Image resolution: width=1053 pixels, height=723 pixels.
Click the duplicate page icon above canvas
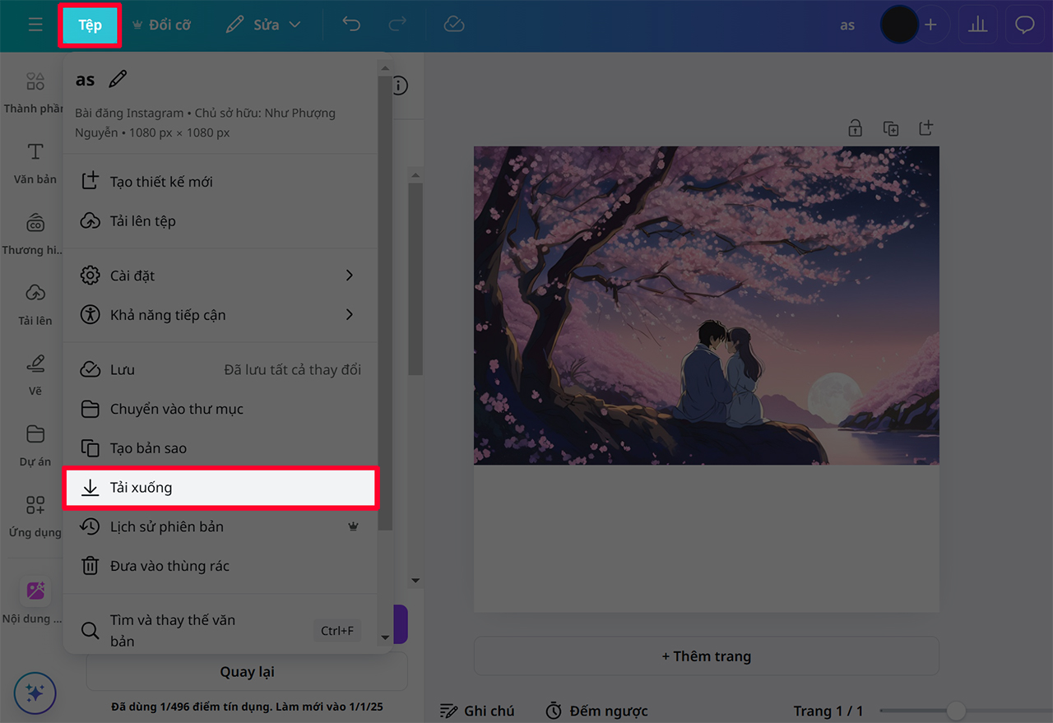[x=890, y=128]
